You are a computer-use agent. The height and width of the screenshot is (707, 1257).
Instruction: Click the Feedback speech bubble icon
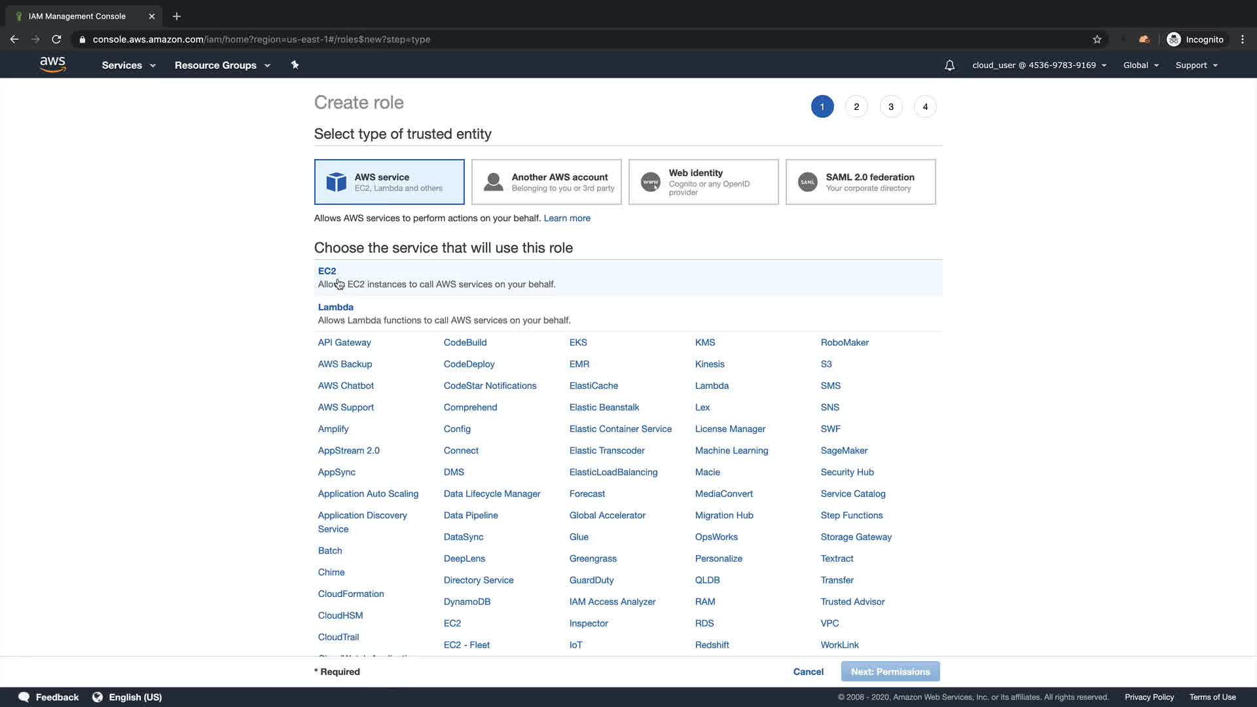[24, 697]
